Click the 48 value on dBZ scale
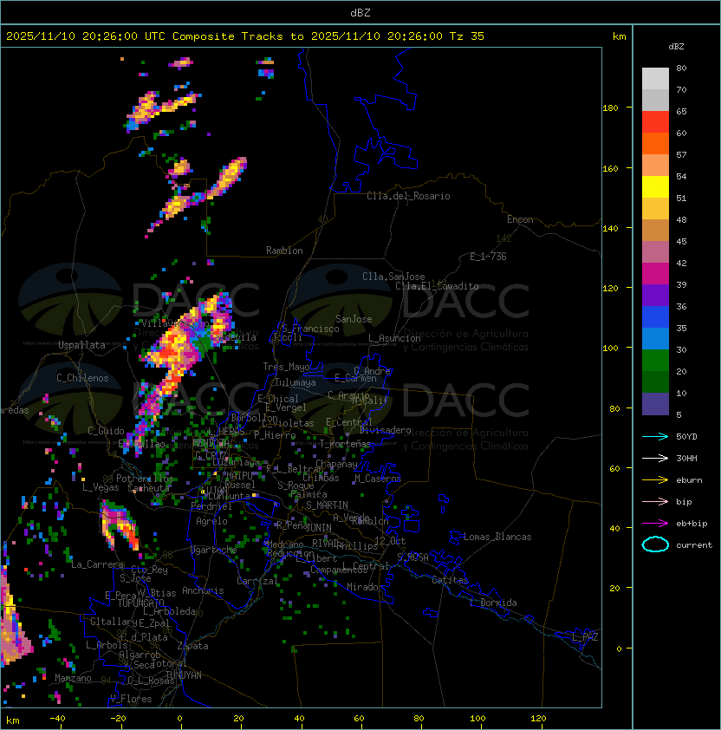 click(x=681, y=219)
